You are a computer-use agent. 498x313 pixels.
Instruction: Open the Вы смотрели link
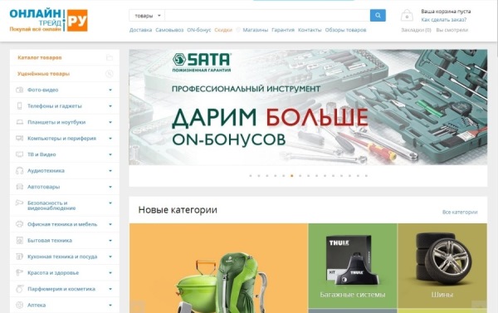(452, 30)
